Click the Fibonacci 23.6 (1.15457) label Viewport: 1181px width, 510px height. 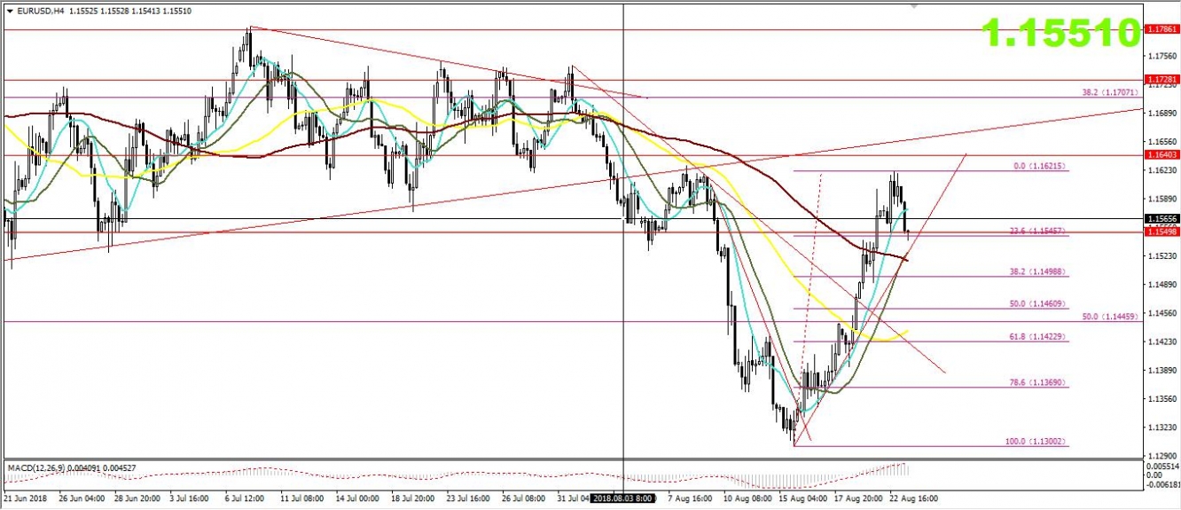click(x=1039, y=230)
